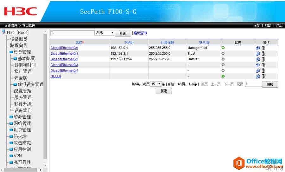Delete GigabitEthernet0/2 with the trash icon
The image size is (285, 172).
(263, 59)
